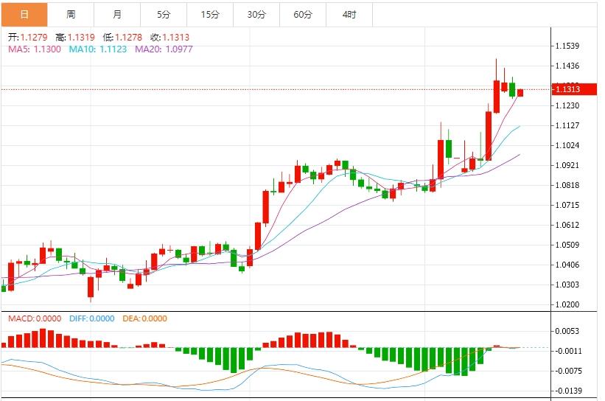605x401 pixels.
Task: Choose the 60分 timeframe tab
Action: coord(303,14)
